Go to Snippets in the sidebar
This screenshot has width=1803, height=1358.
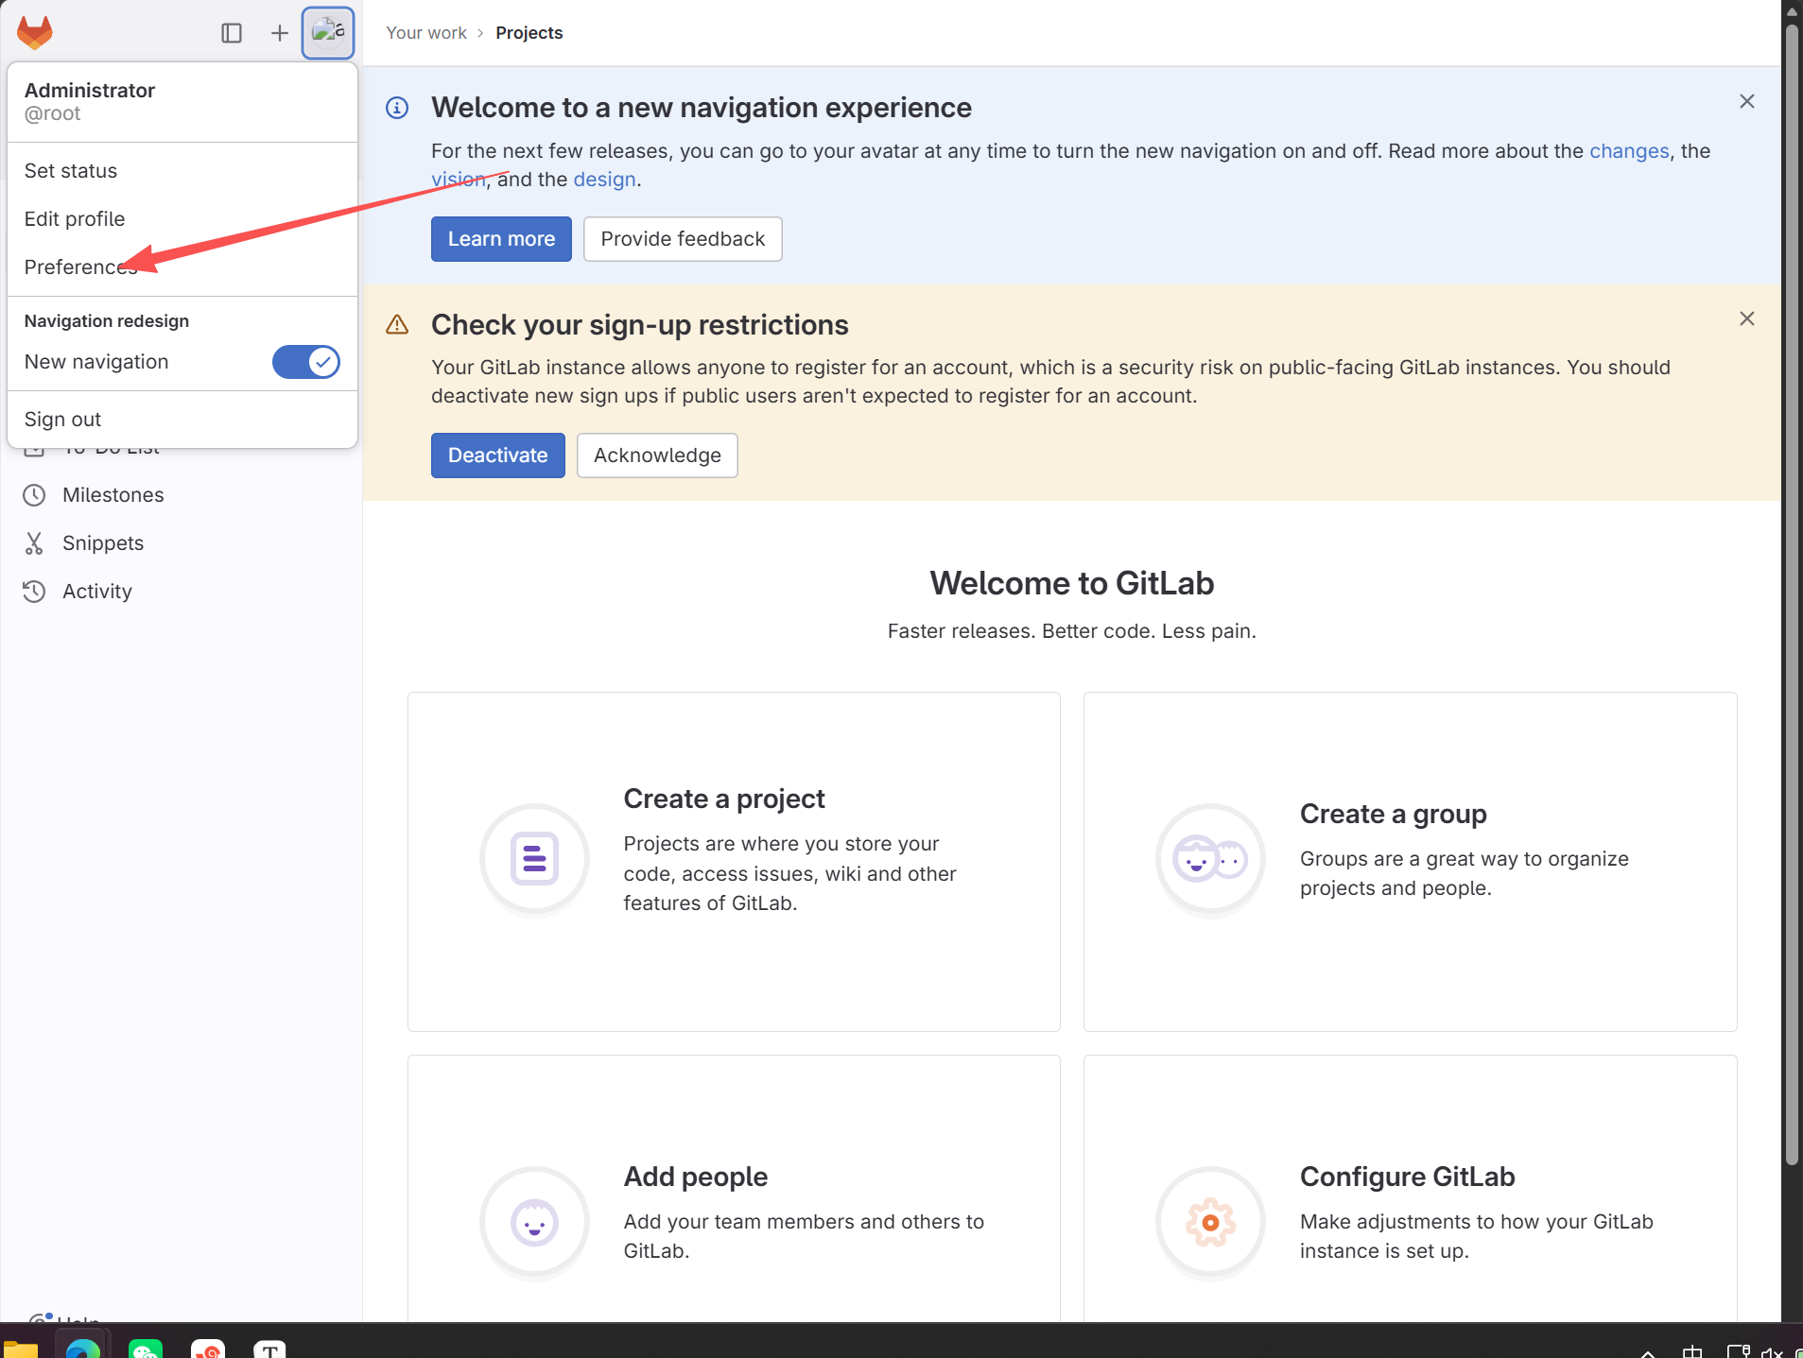tap(103, 543)
